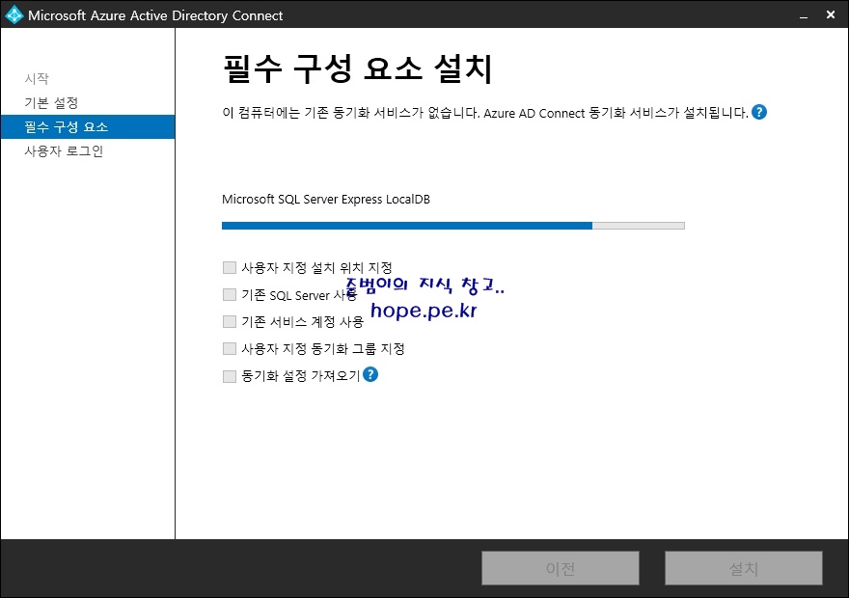The image size is (849, 598).
Task: Click the SQL Server LocalDB progress bar
Action: coord(453,226)
